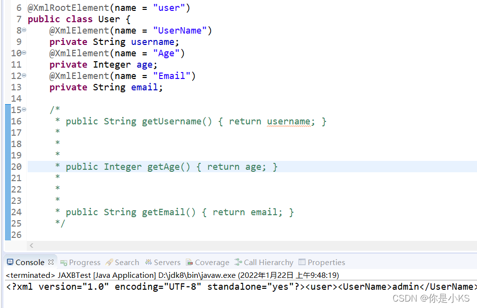
Task: Collapse the fold marker at line 8
Action: pos(24,30)
